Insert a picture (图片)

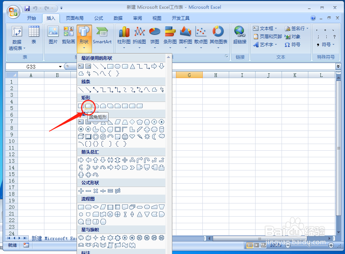pyautogui.click(x=53, y=35)
